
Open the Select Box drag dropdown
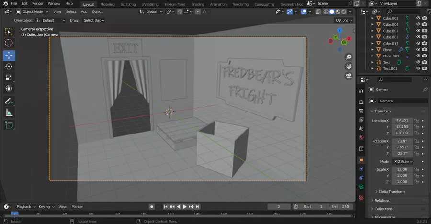(94, 20)
